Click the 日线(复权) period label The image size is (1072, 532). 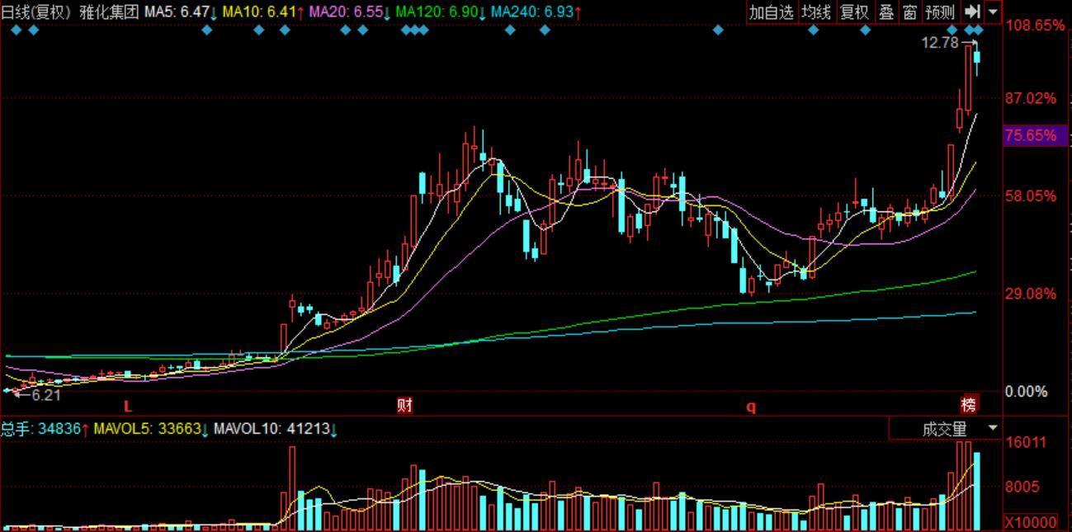[x=37, y=12]
